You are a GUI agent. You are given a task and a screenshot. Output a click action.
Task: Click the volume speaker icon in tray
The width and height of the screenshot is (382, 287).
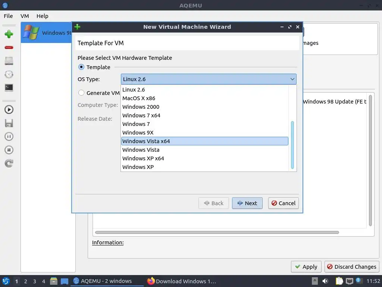[325, 281]
